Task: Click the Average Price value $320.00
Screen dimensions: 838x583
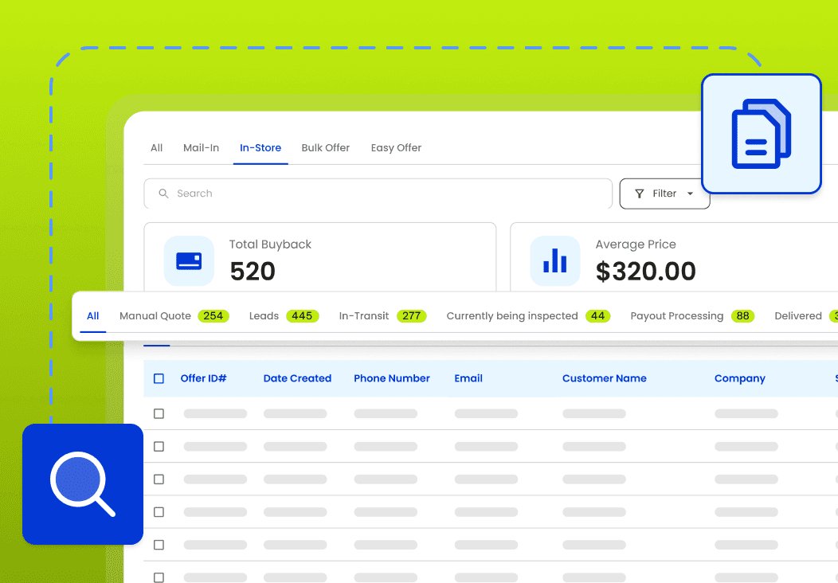Action: [645, 271]
